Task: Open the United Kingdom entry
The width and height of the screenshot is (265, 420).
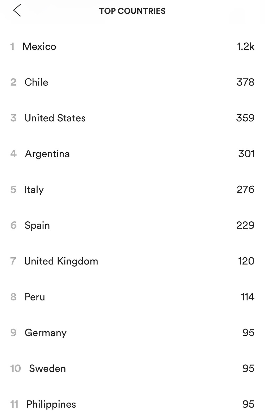Action: (x=132, y=261)
